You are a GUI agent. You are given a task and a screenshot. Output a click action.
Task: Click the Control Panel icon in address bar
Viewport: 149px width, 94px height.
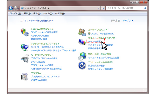point(22,8)
